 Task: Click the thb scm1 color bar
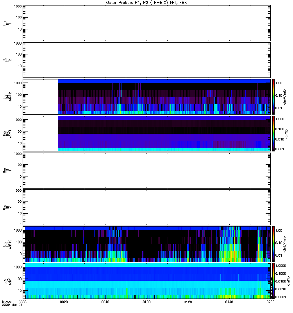coord(273,133)
